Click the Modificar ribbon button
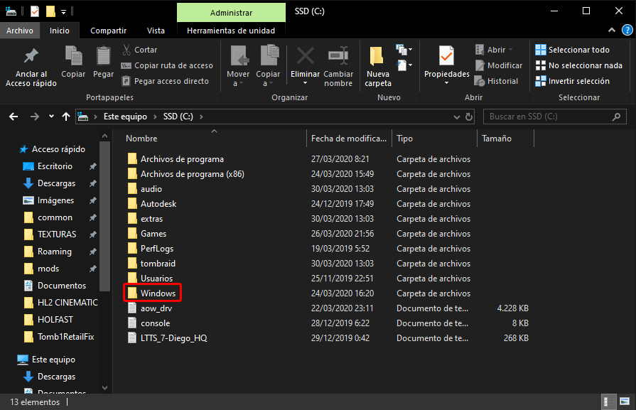636x410 pixels. [x=499, y=65]
